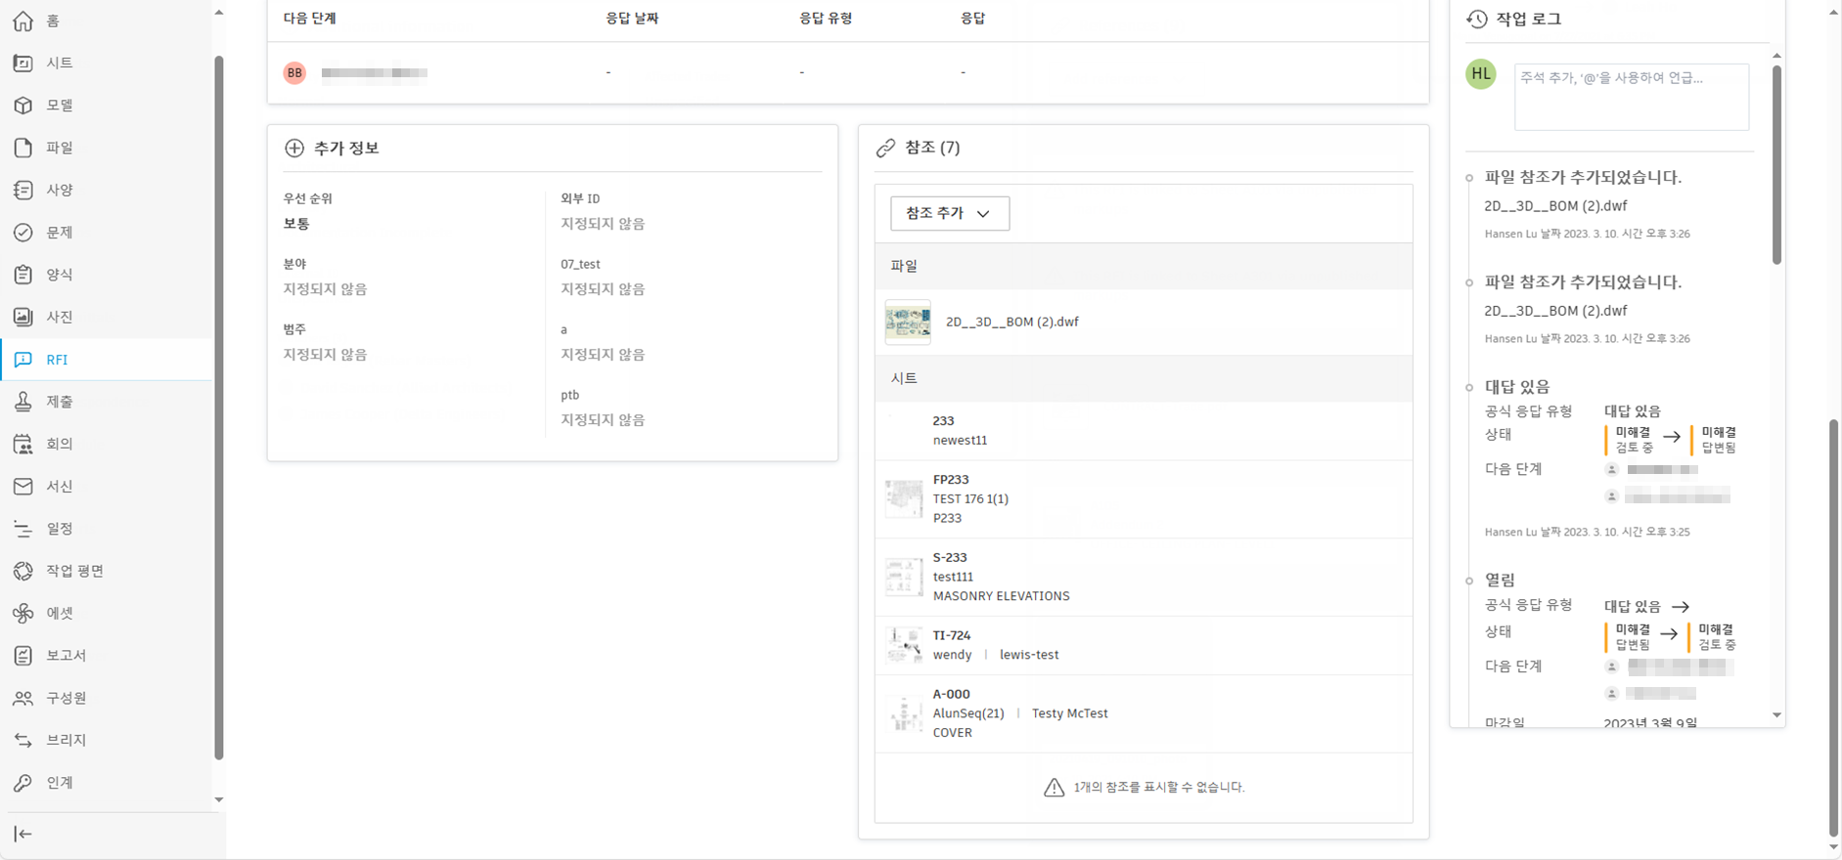Click the references link chain icon

[x=885, y=148]
